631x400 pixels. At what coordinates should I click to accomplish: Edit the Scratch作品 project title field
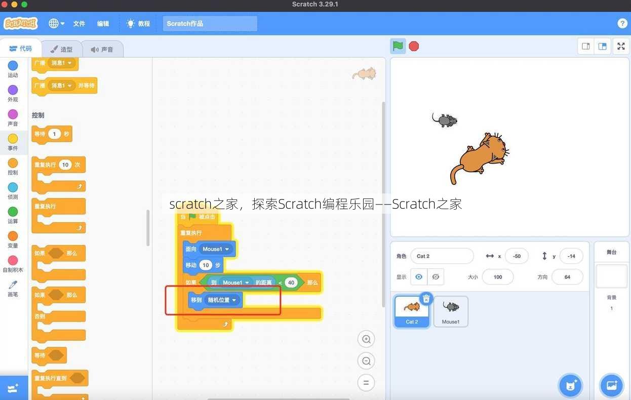tap(210, 24)
